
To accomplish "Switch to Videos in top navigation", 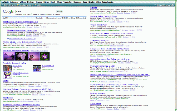I will [23, 2].
